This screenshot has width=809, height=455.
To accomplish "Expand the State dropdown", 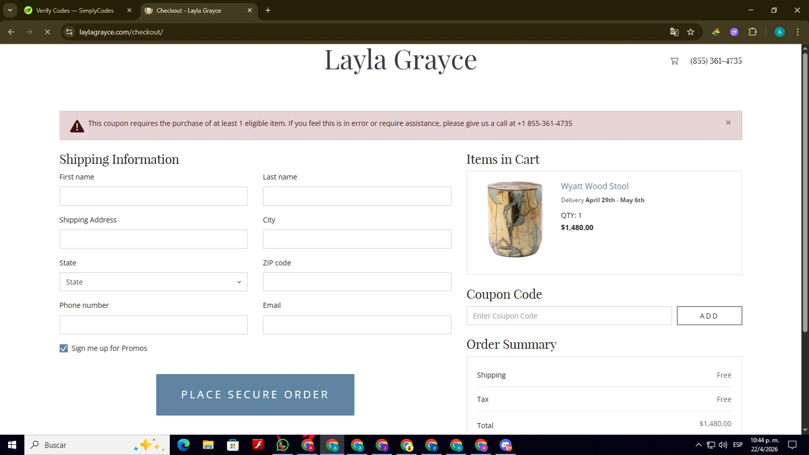I will (x=154, y=282).
